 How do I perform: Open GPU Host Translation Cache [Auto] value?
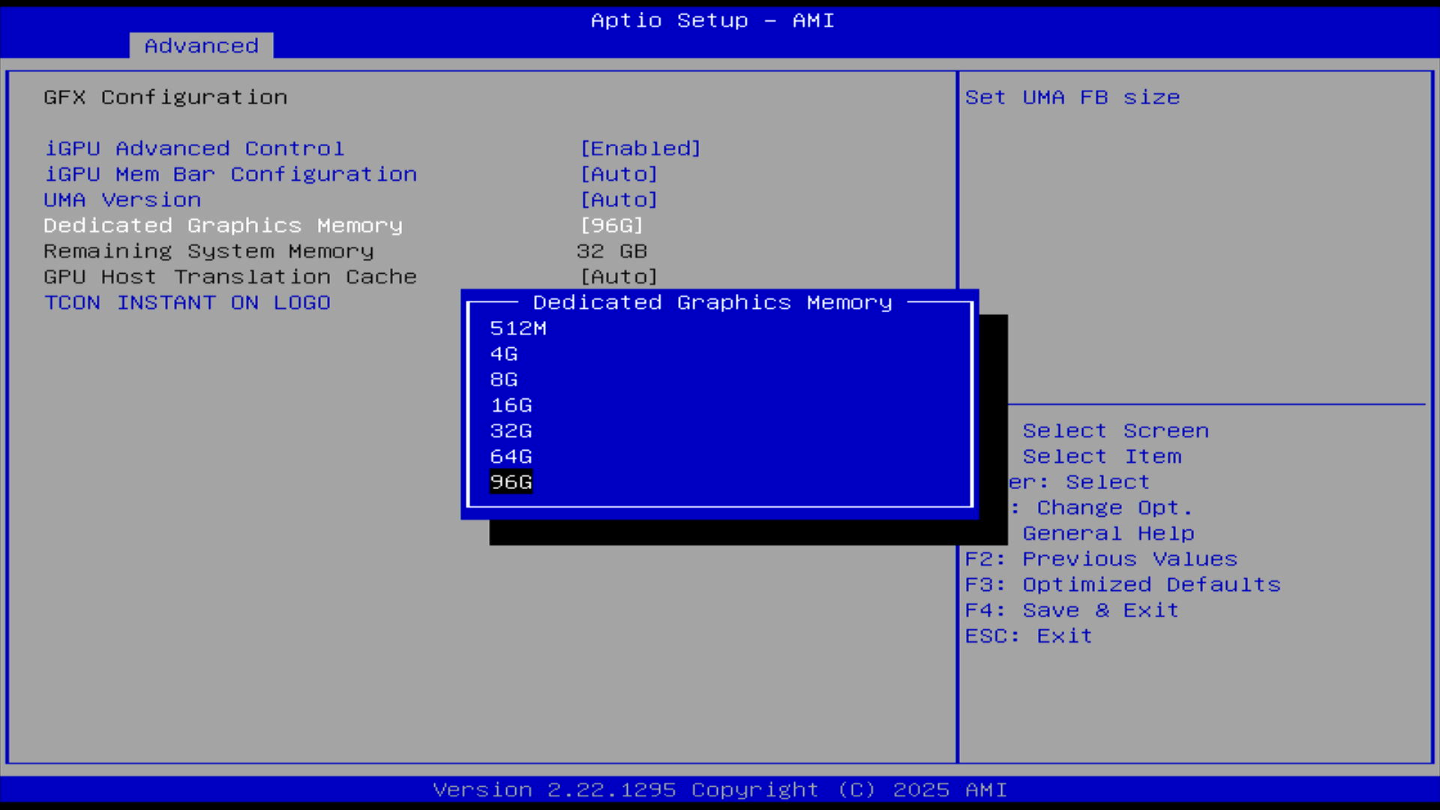pyautogui.click(x=619, y=277)
